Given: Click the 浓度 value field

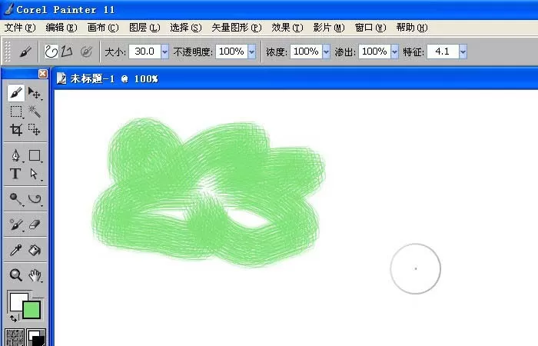Looking at the screenshot, I should pos(306,52).
